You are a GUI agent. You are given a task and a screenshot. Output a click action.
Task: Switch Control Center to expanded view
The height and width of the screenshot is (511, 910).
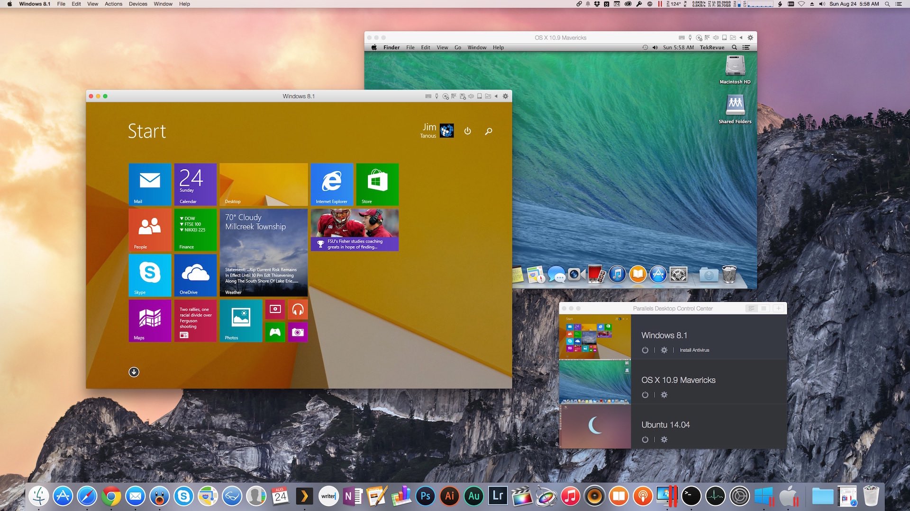click(751, 308)
